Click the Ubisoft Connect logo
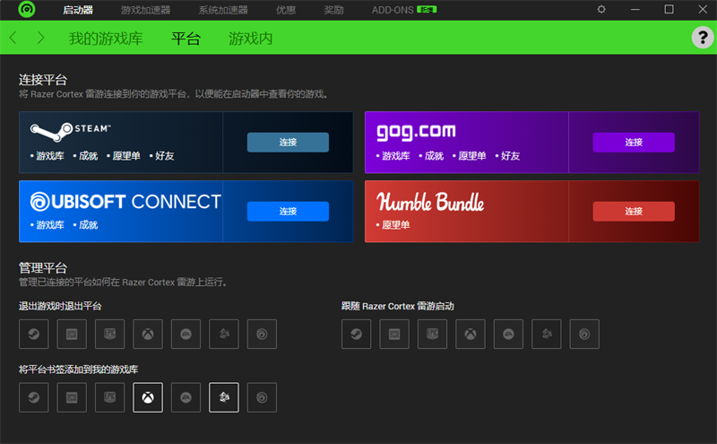717x444 pixels. click(x=125, y=202)
